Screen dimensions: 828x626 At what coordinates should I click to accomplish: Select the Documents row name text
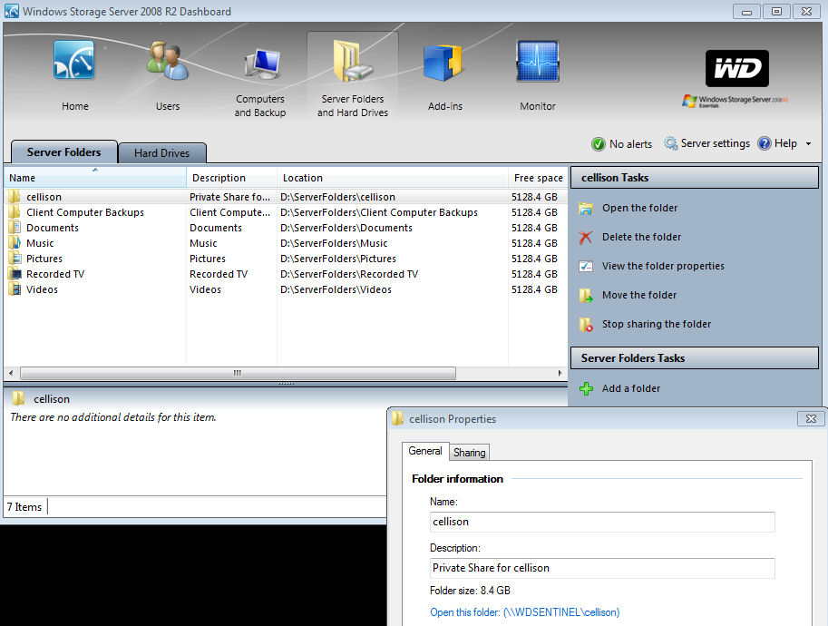pos(53,228)
